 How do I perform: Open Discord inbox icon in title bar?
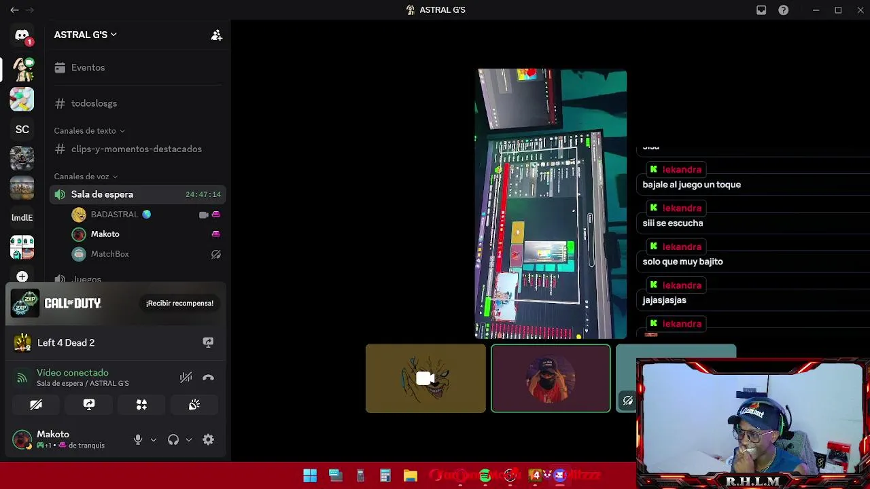pyautogui.click(x=761, y=10)
